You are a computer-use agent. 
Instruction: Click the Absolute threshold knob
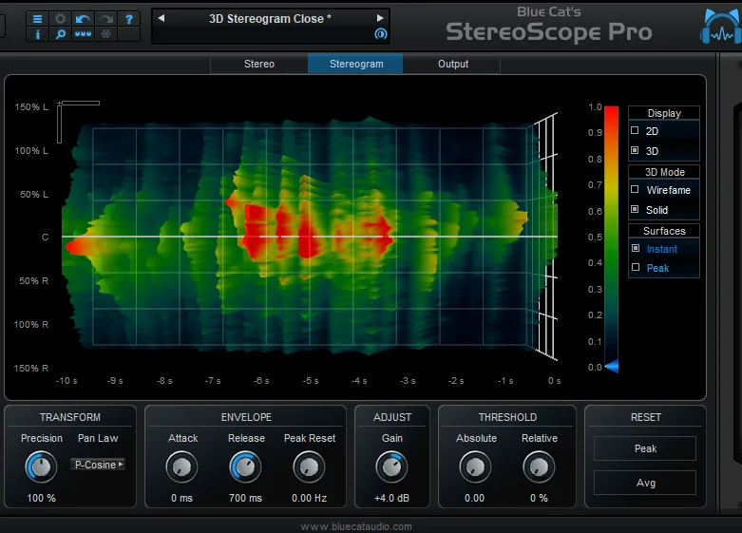click(475, 467)
